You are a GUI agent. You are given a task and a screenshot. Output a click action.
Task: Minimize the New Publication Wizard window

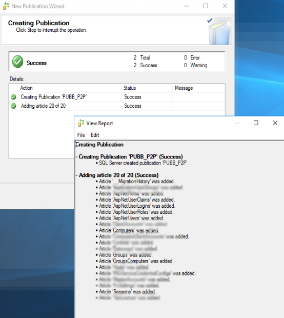pyautogui.click(x=187, y=6)
